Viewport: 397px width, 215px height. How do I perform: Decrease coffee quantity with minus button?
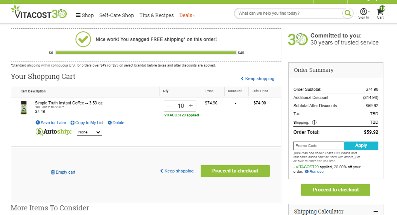(169, 106)
